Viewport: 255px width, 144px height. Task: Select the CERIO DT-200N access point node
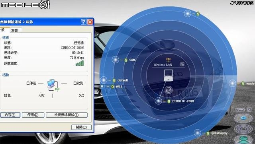click(158, 101)
